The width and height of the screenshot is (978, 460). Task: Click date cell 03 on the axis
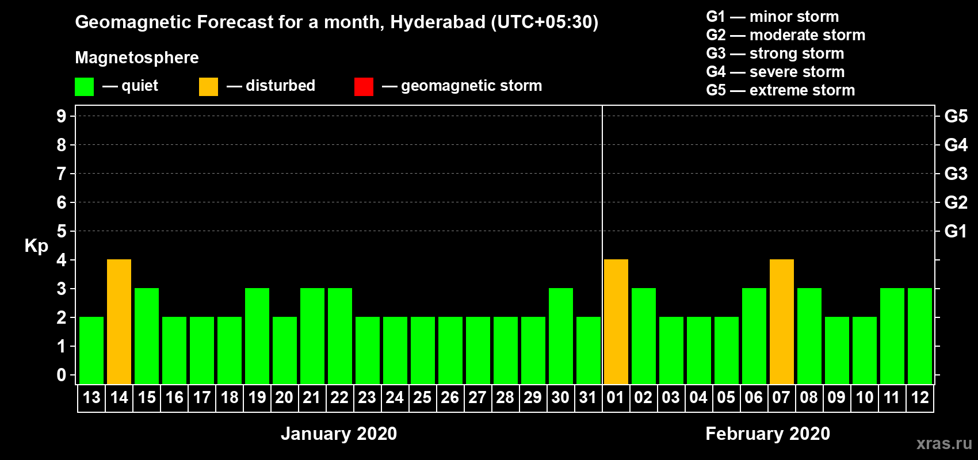pyautogui.click(x=671, y=398)
